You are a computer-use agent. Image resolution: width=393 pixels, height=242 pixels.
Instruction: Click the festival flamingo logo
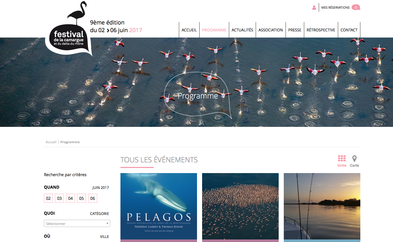coord(68,29)
